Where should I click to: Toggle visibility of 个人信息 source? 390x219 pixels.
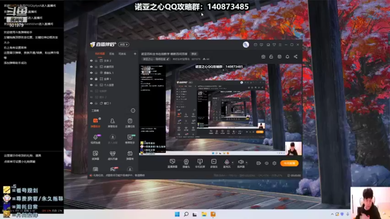[x=91, y=85]
